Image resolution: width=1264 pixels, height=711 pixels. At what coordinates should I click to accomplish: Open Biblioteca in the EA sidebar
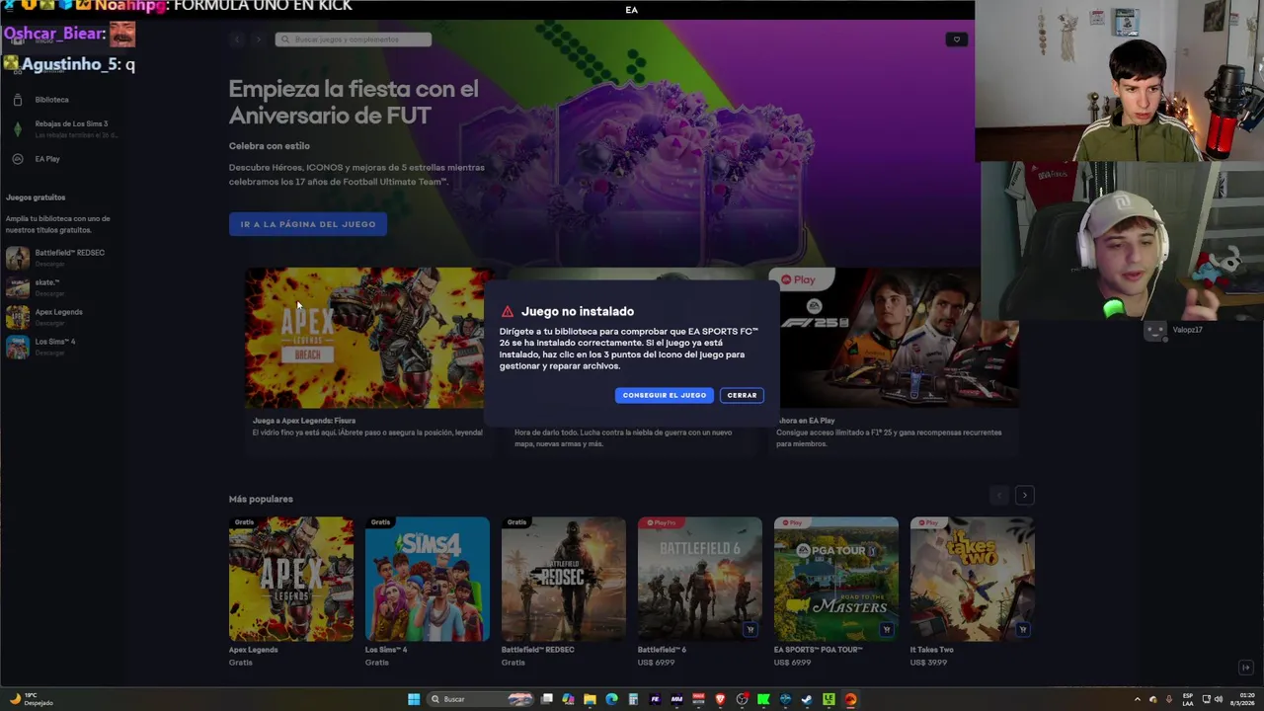51,100
